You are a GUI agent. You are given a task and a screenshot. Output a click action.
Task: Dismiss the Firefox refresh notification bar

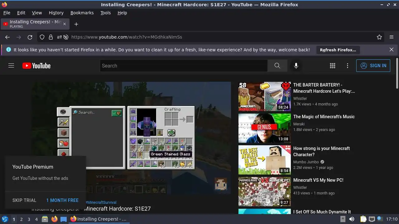point(392,49)
